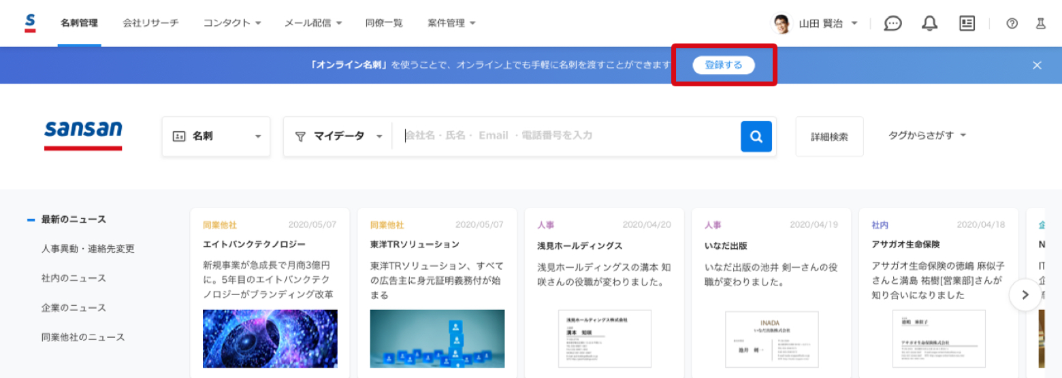Click the galaxy image in エイトバンクテクノロジー card
This screenshot has width=1062, height=378.
[x=270, y=339]
